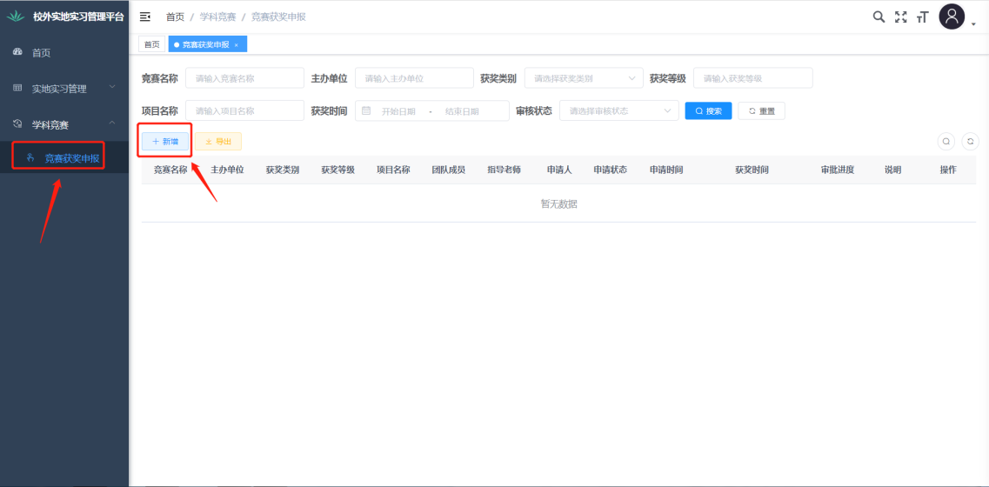Close the 竞赛获奖申报 tab with x

[236, 44]
